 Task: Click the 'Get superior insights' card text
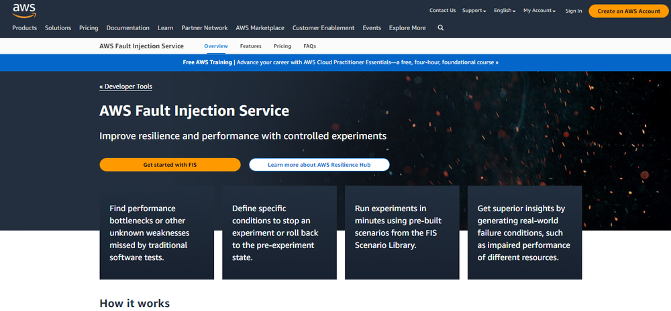click(x=524, y=233)
